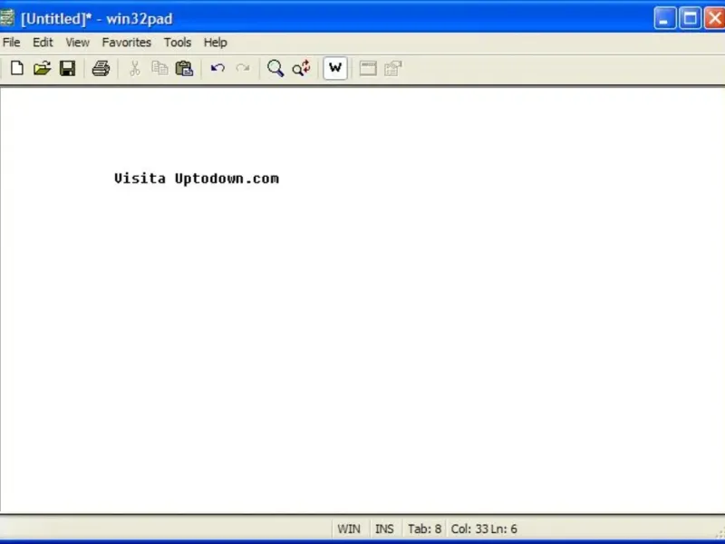Open a file using the folder icon
Image resolution: width=725 pixels, height=544 pixels.
click(42, 69)
